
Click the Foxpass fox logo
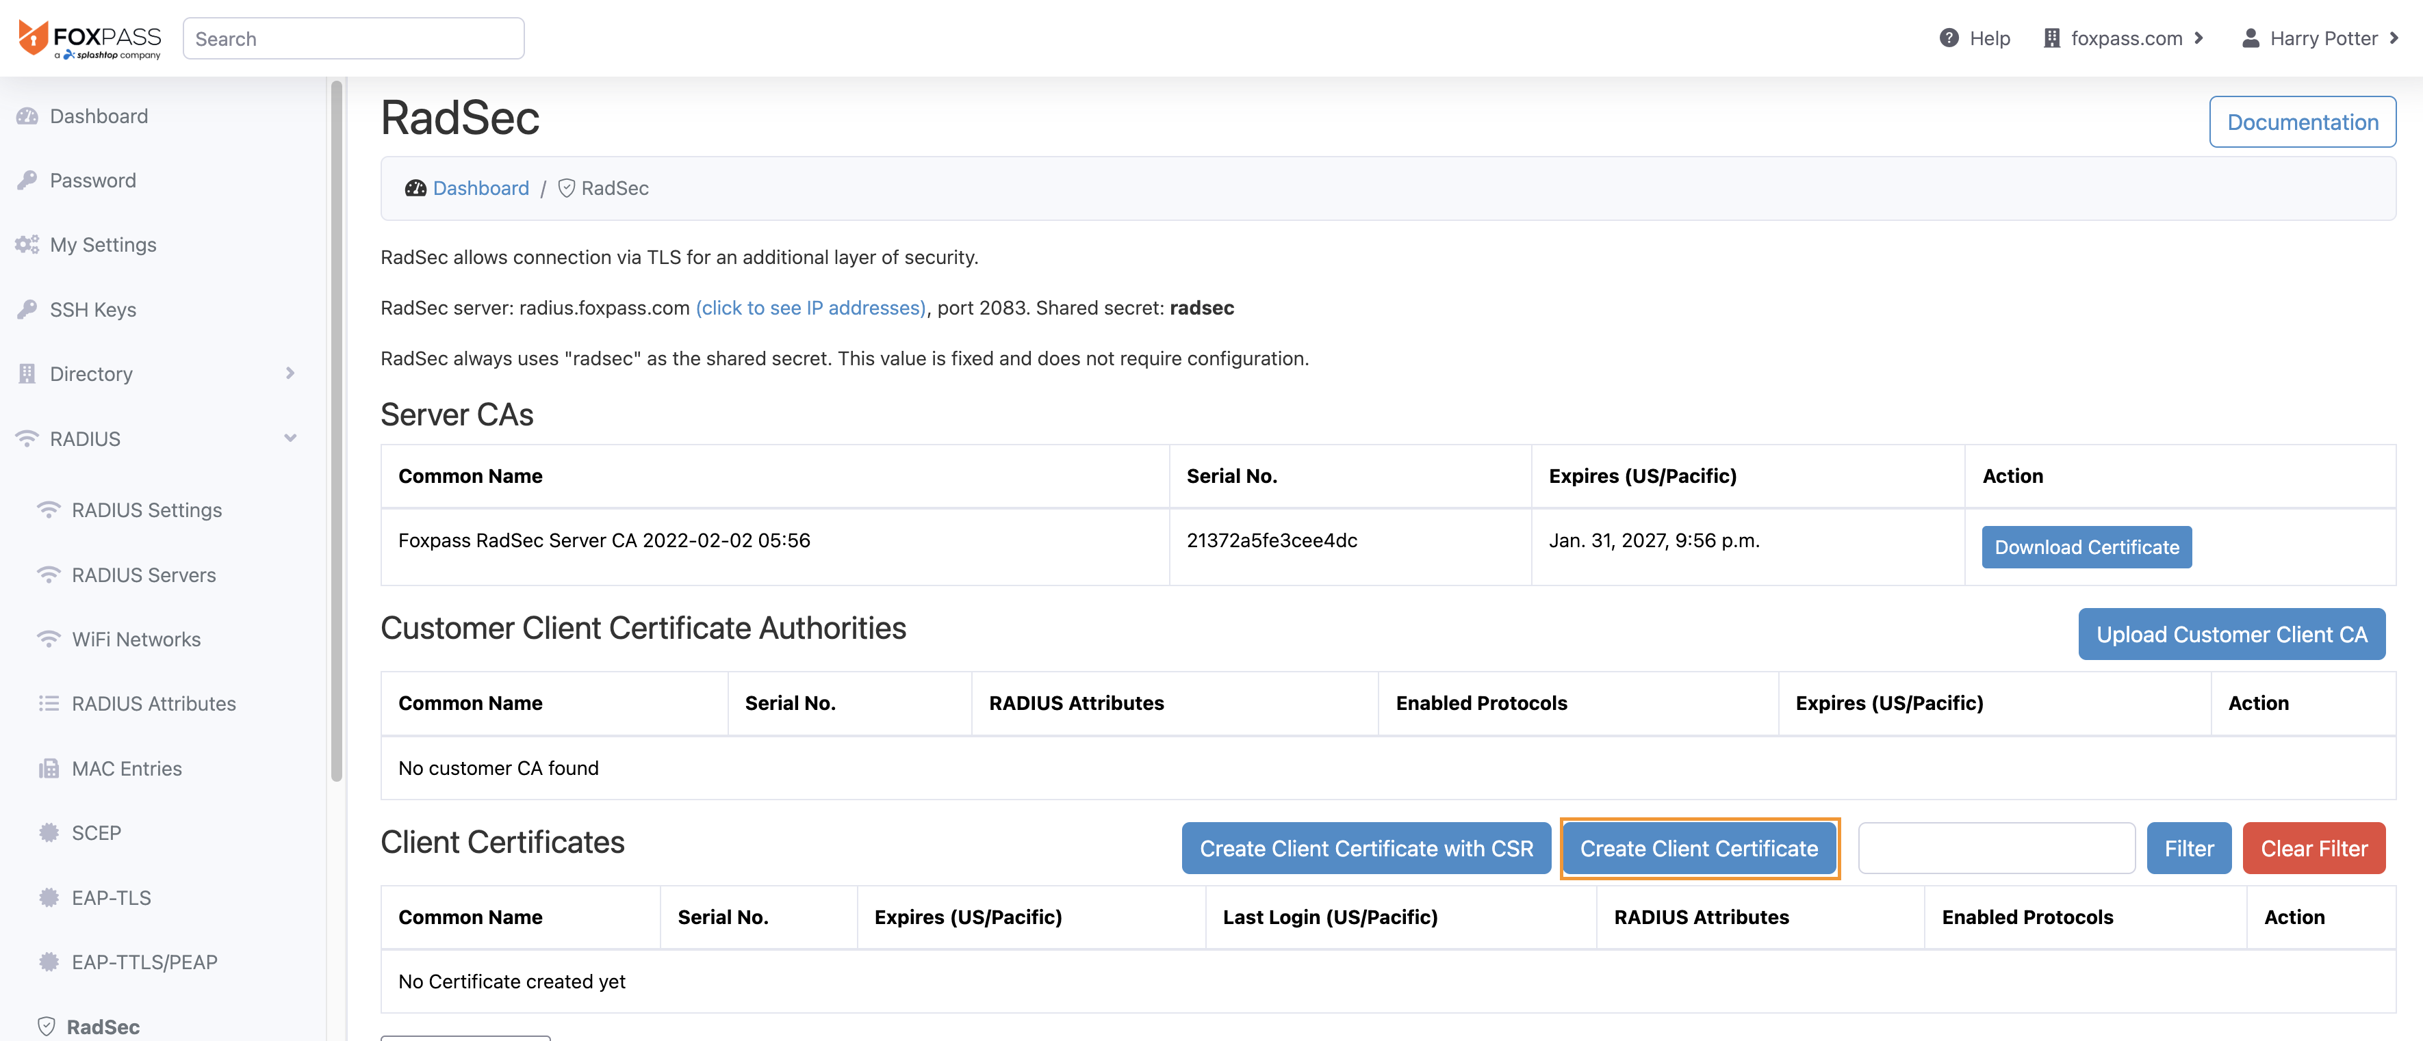(33, 38)
